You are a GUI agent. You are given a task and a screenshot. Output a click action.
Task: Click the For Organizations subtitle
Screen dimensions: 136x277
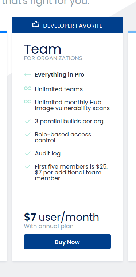tap(53, 58)
